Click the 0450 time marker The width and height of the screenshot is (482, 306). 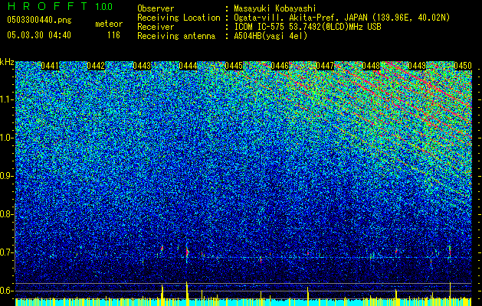coord(463,66)
